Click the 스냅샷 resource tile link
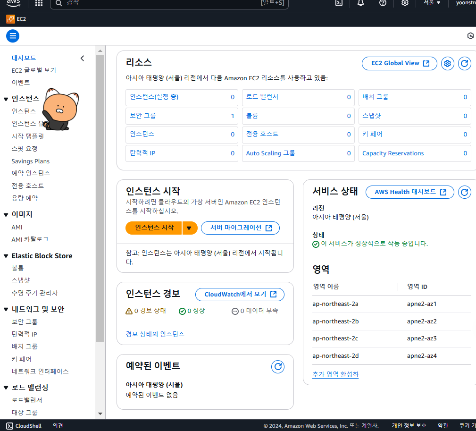The height and width of the screenshot is (431, 476). coord(371,116)
